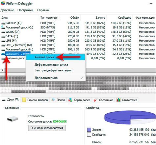This screenshot has width=156, height=145.
Task: Switch to the Поиск tab
Action: (x=59, y=100)
